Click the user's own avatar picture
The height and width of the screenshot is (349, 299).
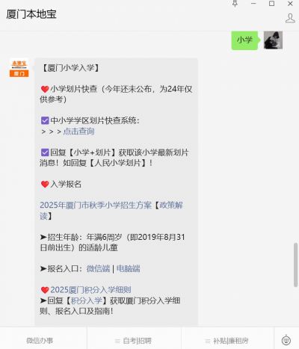273,40
